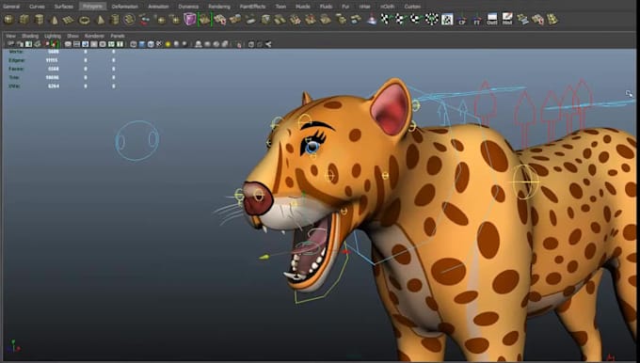Open the Outliner shelf button

point(492,19)
